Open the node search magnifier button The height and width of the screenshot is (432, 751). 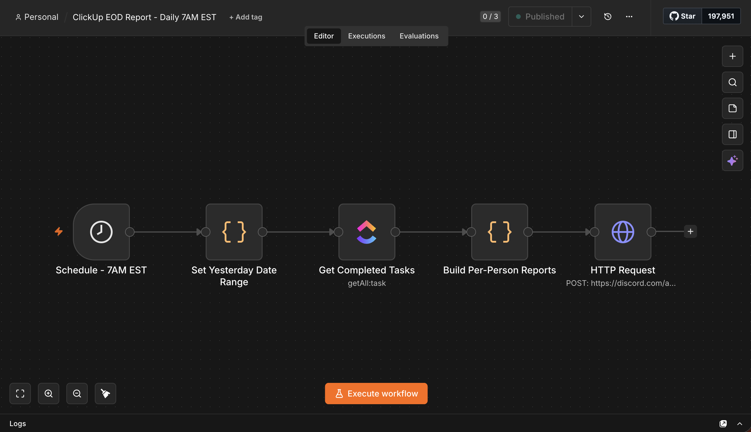(732, 82)
